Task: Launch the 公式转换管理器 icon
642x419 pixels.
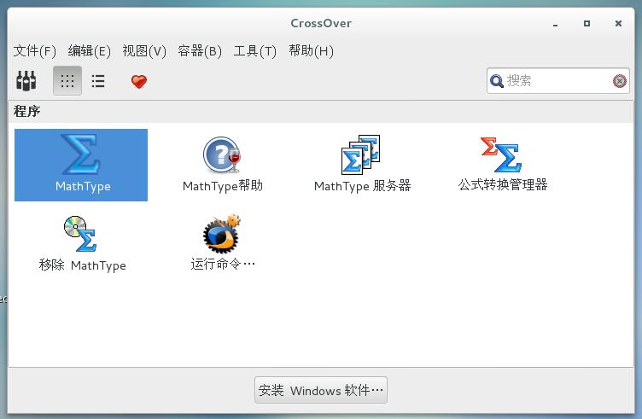Action: point(502,156)
